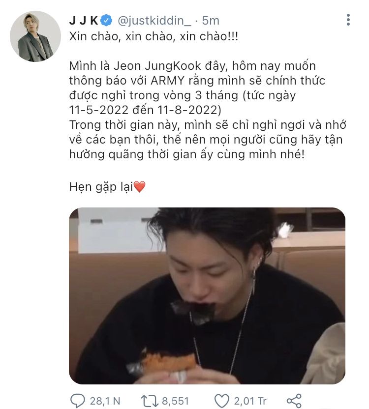369x409 pixels.
Task: Click the name Jeon JungKook in tweet
Action: pyautogui.click(x=157, y=66)
